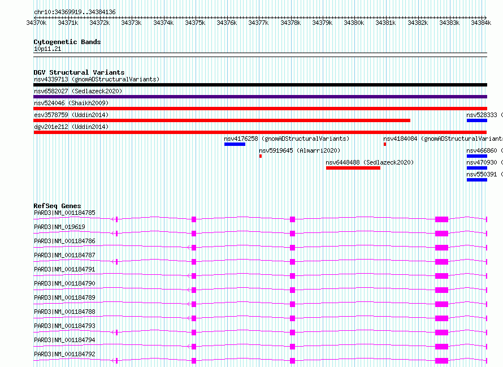Click the NM_001184786 exon near 34378k
Screen dimensions: 503x367
point(292,248)
